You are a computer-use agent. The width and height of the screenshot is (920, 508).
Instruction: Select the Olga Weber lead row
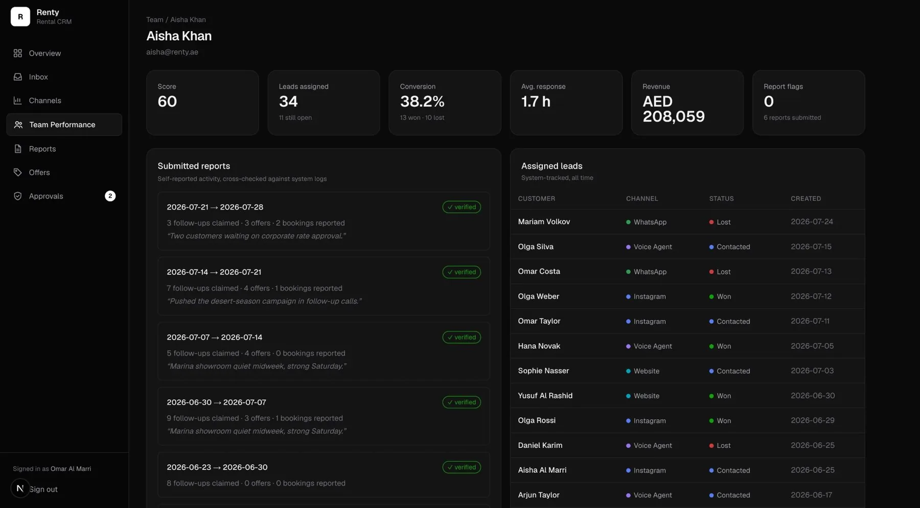[687, 296]
